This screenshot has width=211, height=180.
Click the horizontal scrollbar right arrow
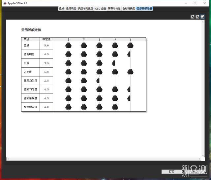pos(199,159)
